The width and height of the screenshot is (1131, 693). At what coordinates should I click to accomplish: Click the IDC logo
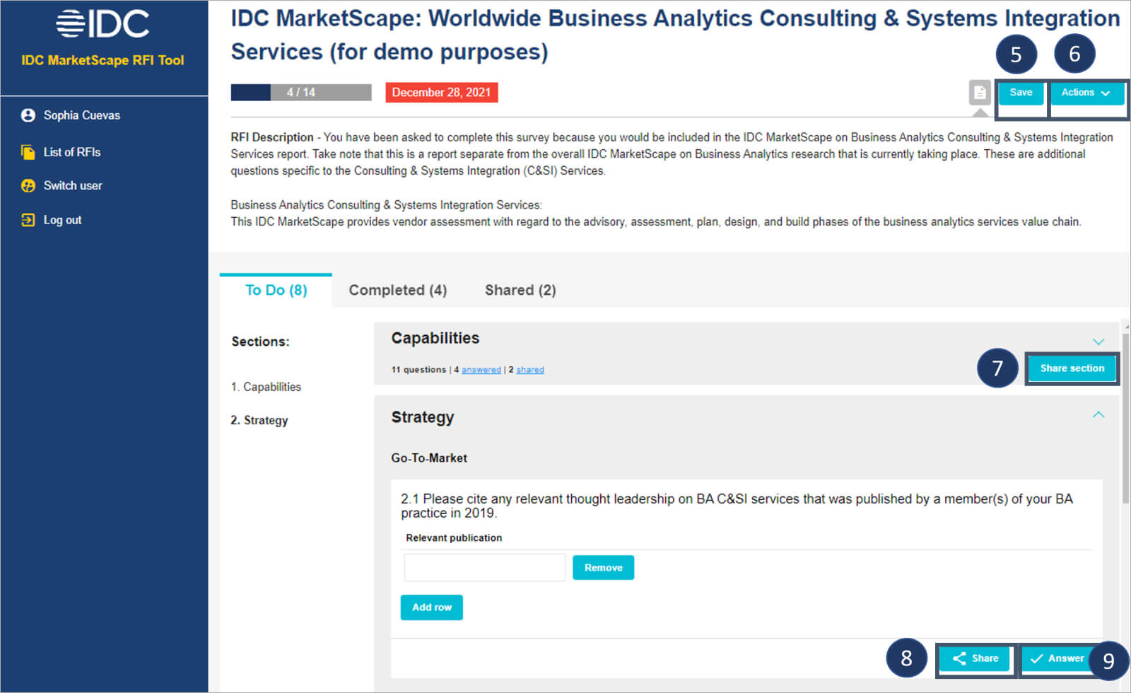103,24
